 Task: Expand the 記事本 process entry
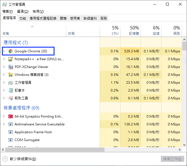[x=4, y=90]
